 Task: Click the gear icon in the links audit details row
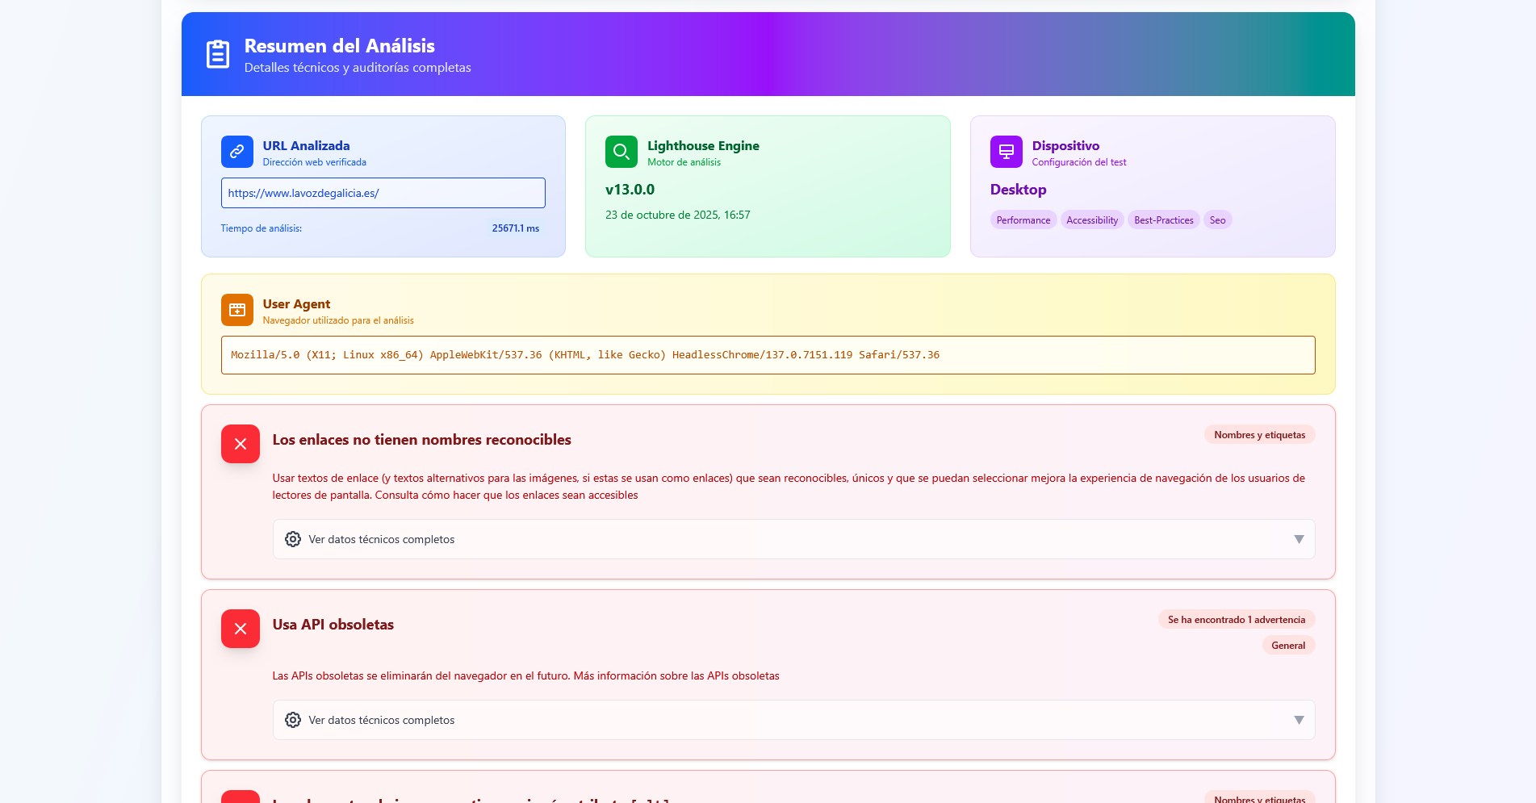[x=293, y=539]
